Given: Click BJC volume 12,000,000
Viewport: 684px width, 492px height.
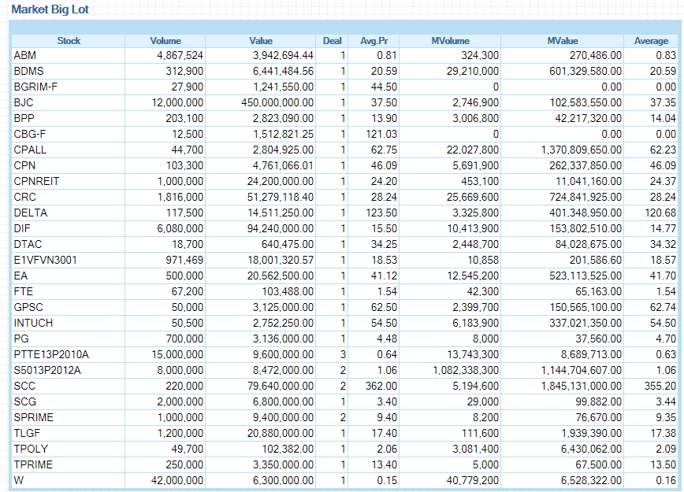Looking at the screenshot, I should (177, 103).
